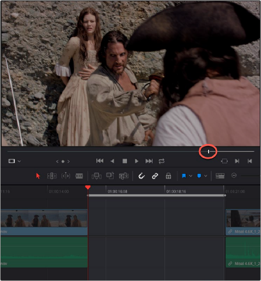
Task: Go to previous keyframe arrow
Action: point(57,161)
